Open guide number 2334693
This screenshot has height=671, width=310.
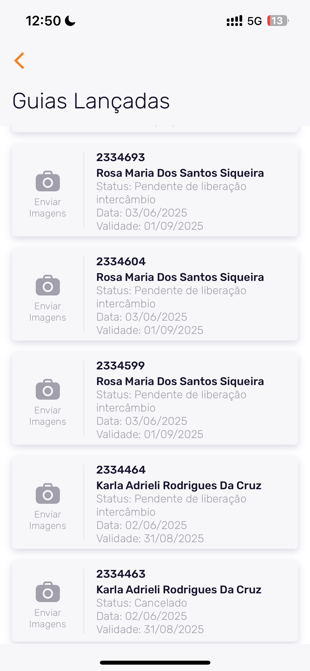pos(121,157)
